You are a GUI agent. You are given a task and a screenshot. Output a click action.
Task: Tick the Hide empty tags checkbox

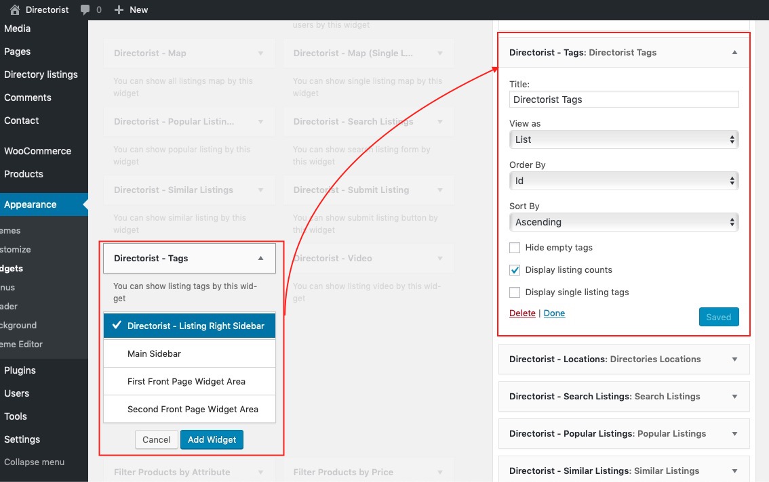515,248
